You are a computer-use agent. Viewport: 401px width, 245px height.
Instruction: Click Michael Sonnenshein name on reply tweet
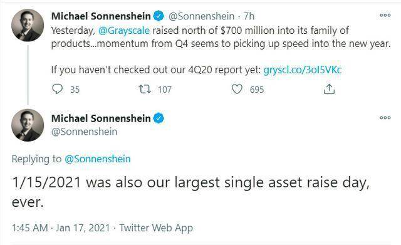(101, 118)
